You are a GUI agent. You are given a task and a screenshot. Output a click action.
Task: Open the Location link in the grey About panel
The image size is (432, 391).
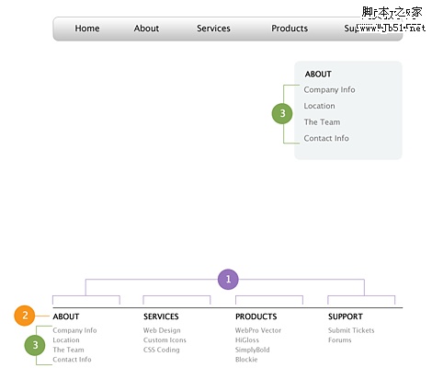click(319, 106)
